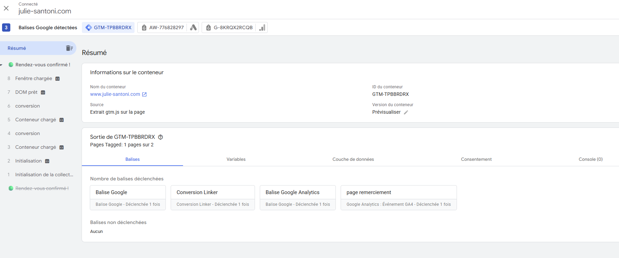The height and width of the screenshot is (258, 619).
Task: Open the page remerciement tag card
Action: [398, 198]
